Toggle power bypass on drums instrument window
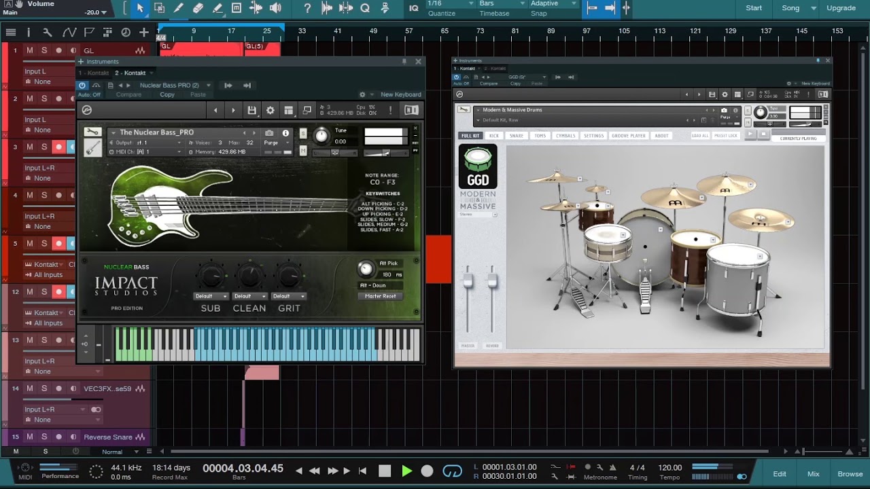This screenshot has height=489, width=870. 458,77
